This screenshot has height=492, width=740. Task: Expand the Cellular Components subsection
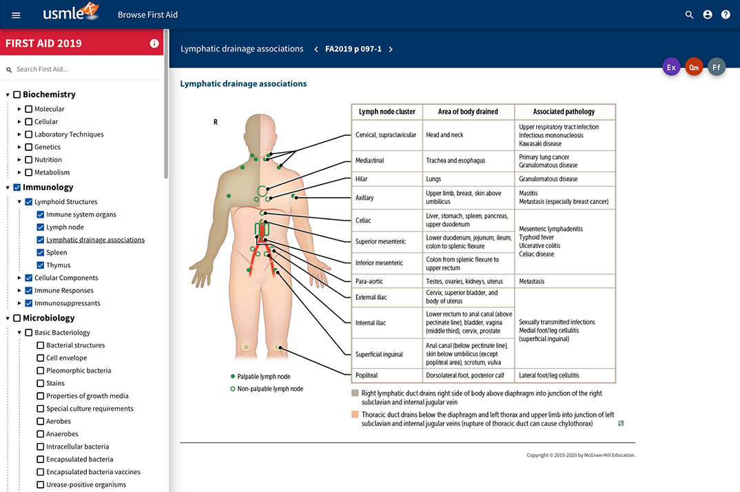[19, 278]
